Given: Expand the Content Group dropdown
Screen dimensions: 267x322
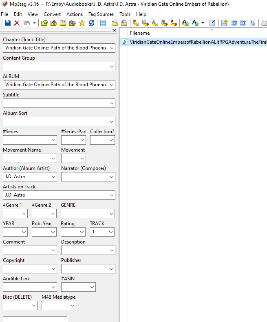Looking at the screenshot, I should pyautogui.click(x=112, y=67).
